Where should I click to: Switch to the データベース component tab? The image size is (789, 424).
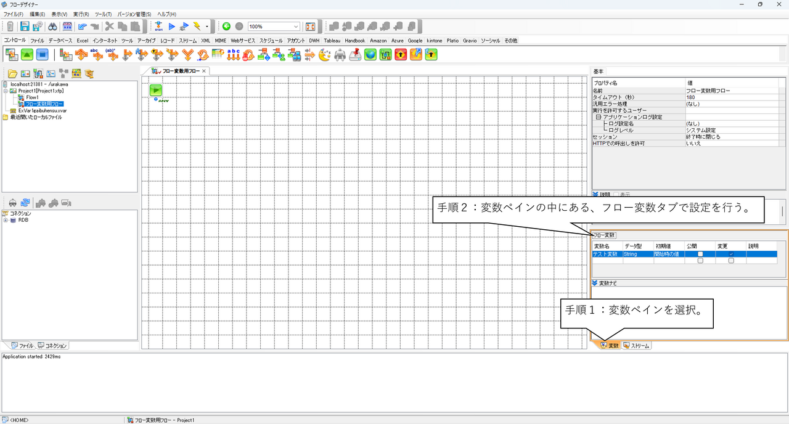[60, 41]
